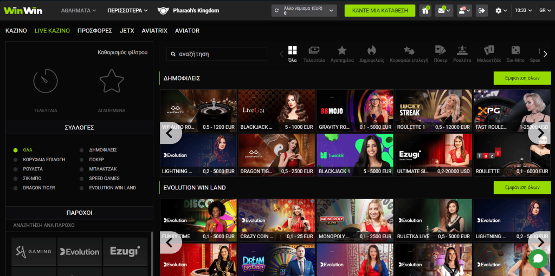Click the ΚΑΝΤΕ ΜΙΑ ΚΑΤΑΘΕΣΗ deposit button
Viewport: 555px width, 276px height.
tap(379, 10)
